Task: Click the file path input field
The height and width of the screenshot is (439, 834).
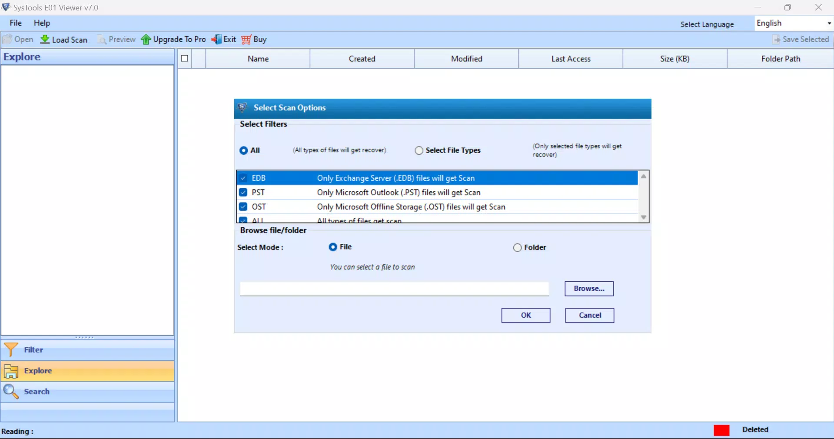Action: (394, 289)
